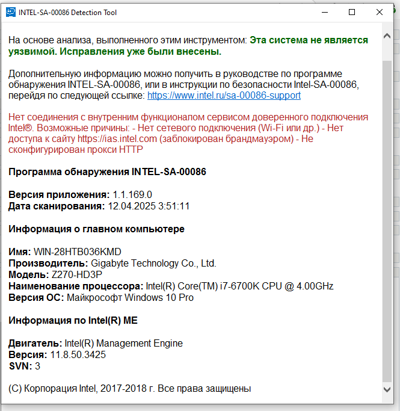Viewport: 400px width, 411px height.
Task: Click the green 'Эта система не является уязвимой' text
Action: click(188, 46)
